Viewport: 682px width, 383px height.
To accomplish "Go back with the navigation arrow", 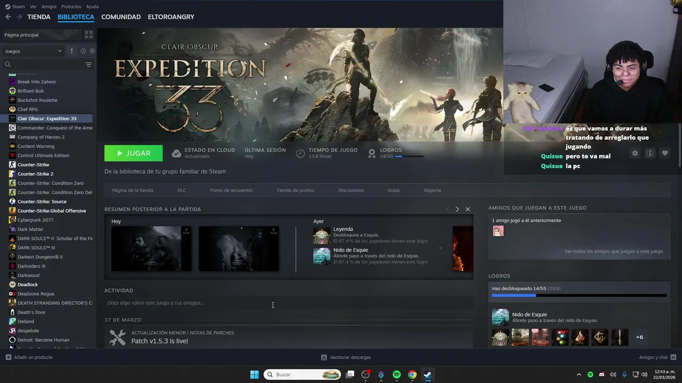I will pos(8,17).
